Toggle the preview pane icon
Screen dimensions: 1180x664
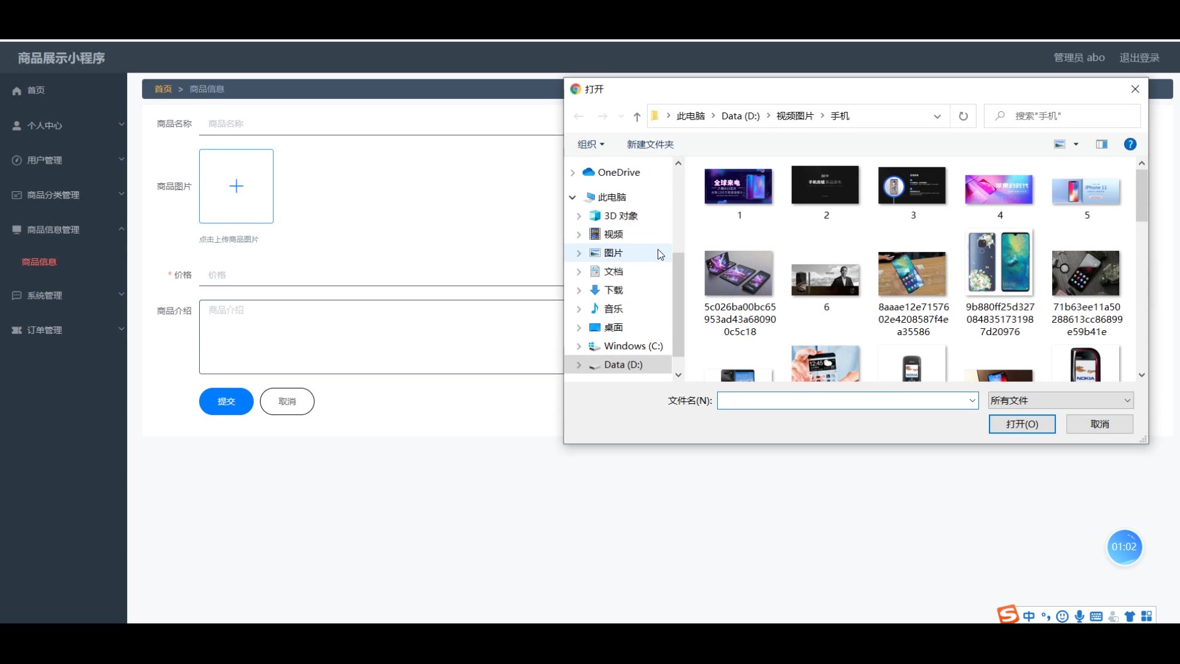point(1101,144)
